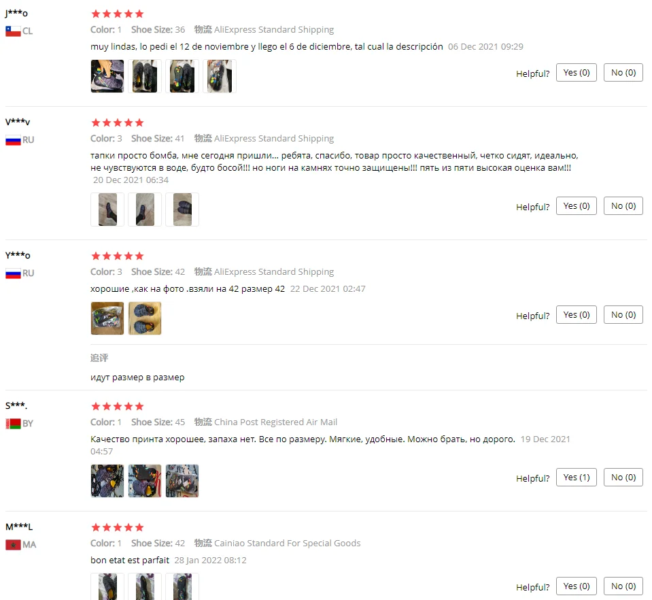Click the star rating on M***L's review

pos(117,527)
